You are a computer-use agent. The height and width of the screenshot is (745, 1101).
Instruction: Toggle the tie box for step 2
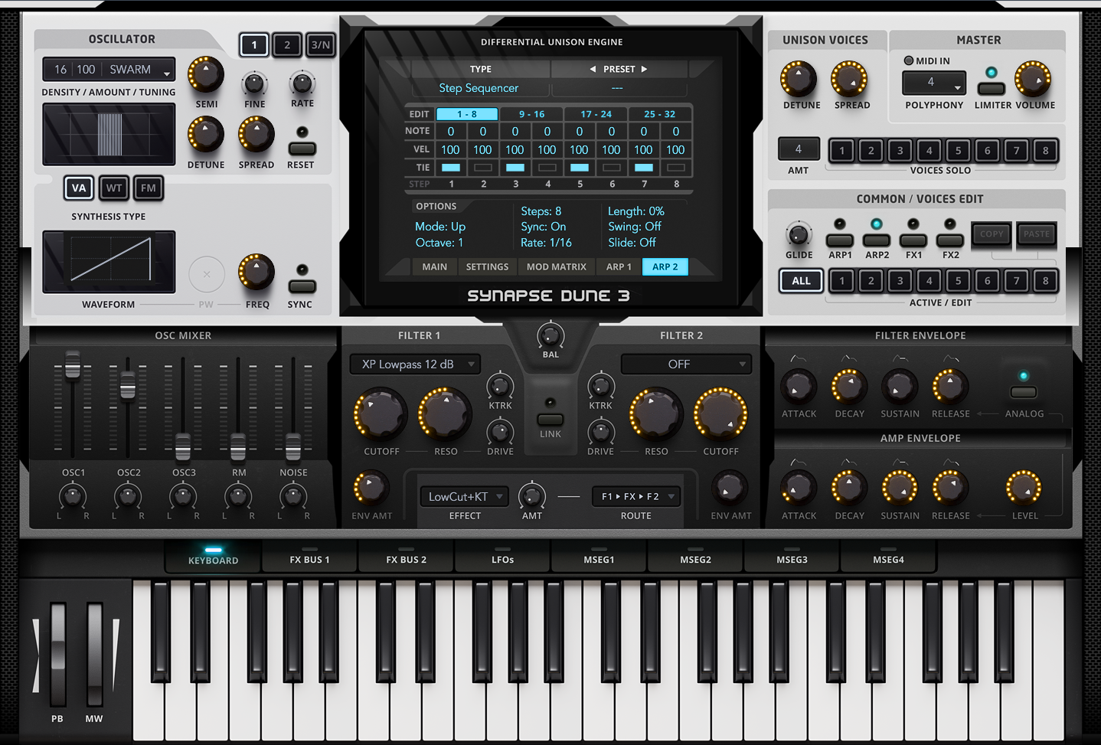(483, 167)
